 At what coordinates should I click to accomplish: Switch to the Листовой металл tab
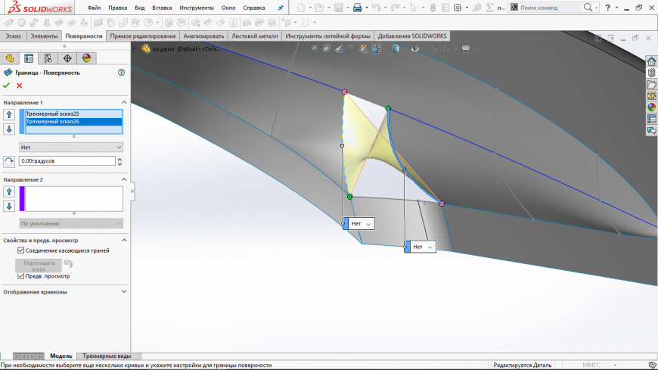255,36
